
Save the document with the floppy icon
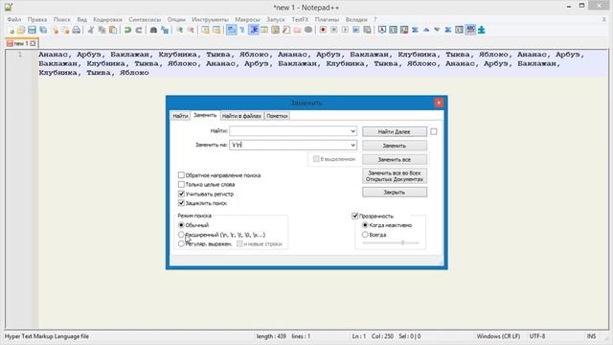tap(32, 30)
